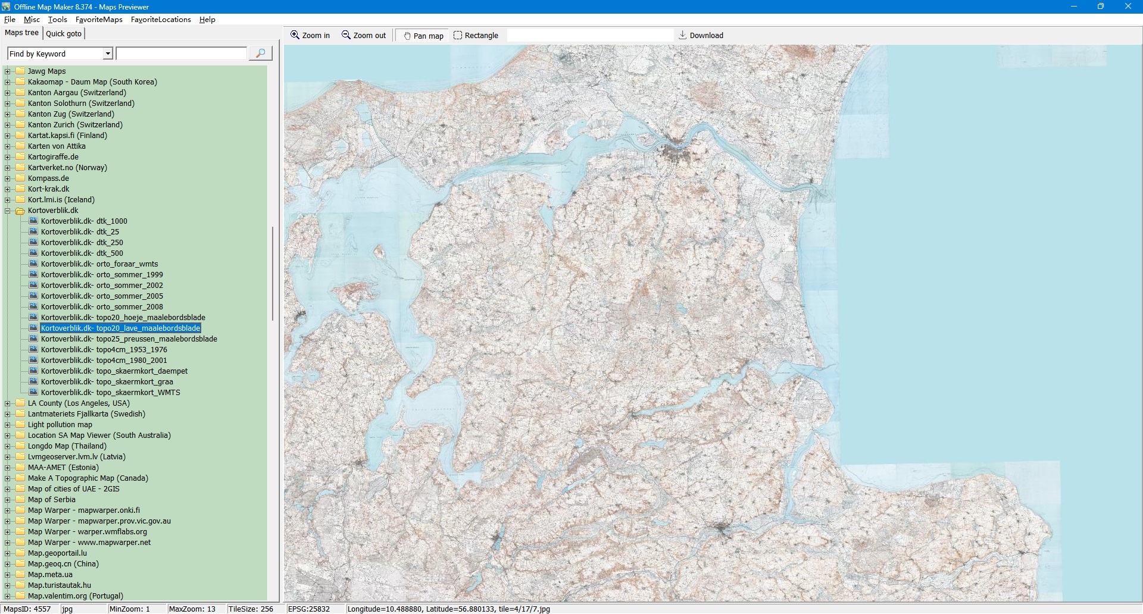Image resolution: width=1143 pixels, height=614 pixels.
Task: Click the dtk_1000 map layer icon
Action: pyautogui.click(x=33, y=221)
